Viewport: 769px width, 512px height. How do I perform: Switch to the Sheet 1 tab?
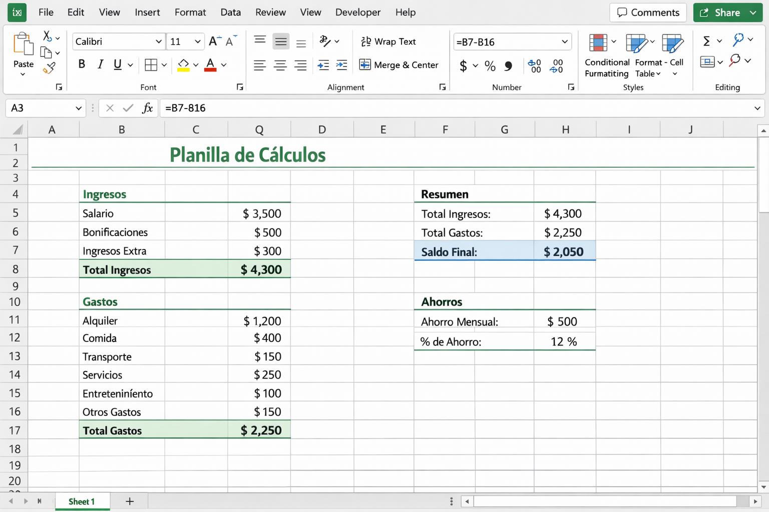[82, 501]
